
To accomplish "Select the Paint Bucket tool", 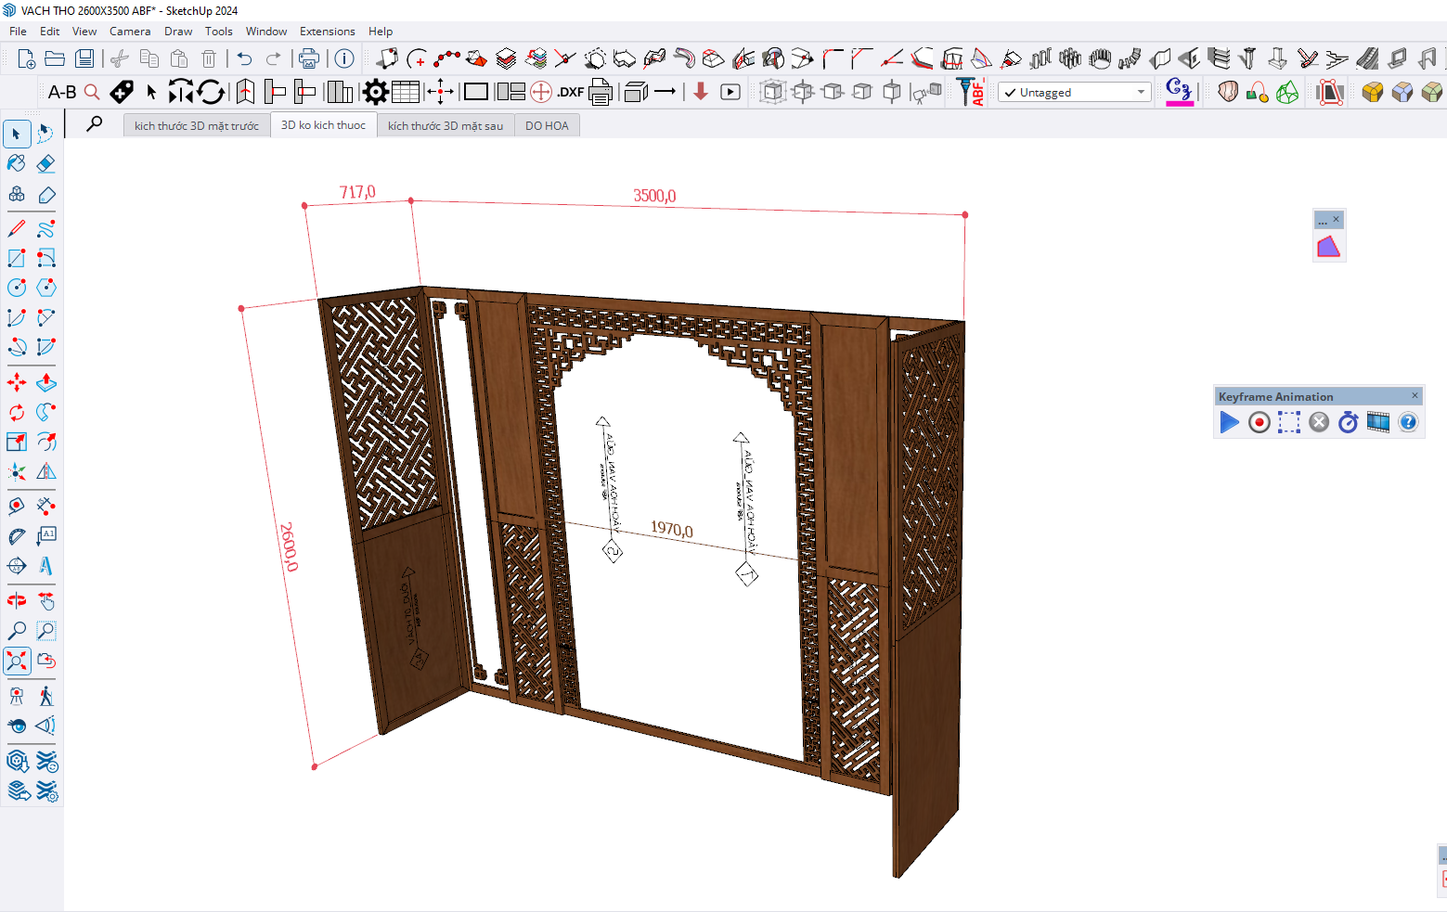I will pos(17,164).
